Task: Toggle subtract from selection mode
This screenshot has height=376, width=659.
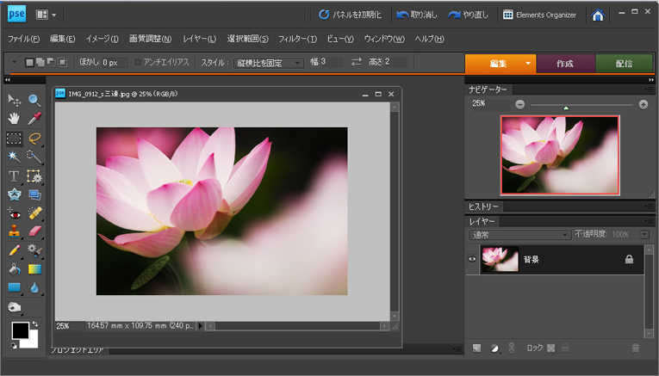Action: click(52, 63)
